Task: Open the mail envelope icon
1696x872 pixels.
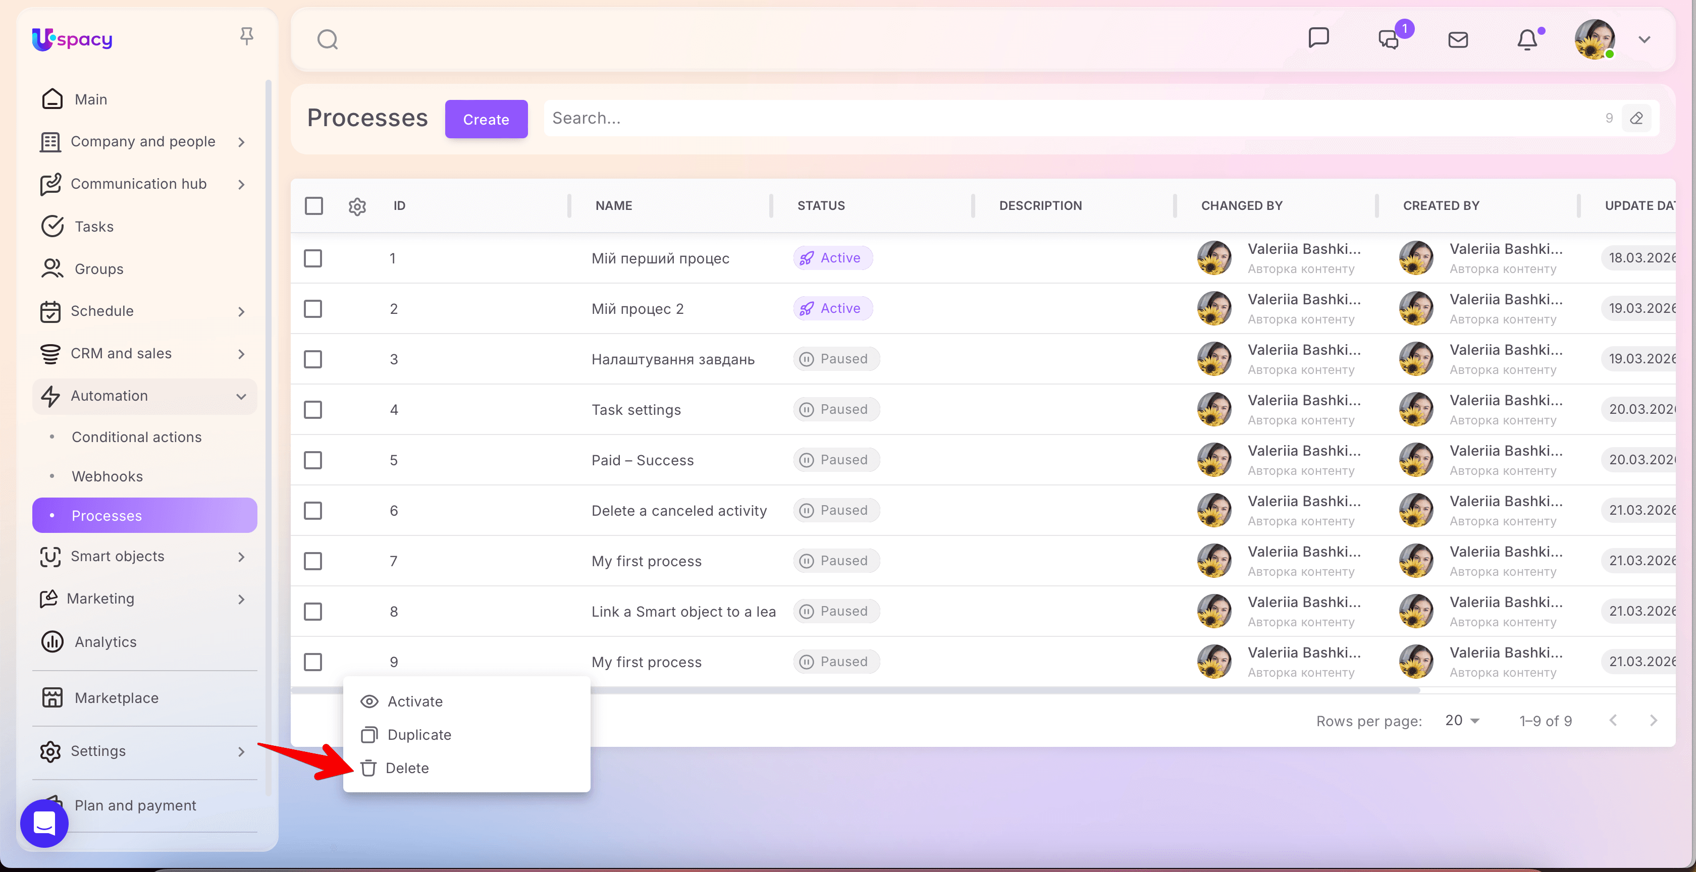Action: (x=1458, y=39)
